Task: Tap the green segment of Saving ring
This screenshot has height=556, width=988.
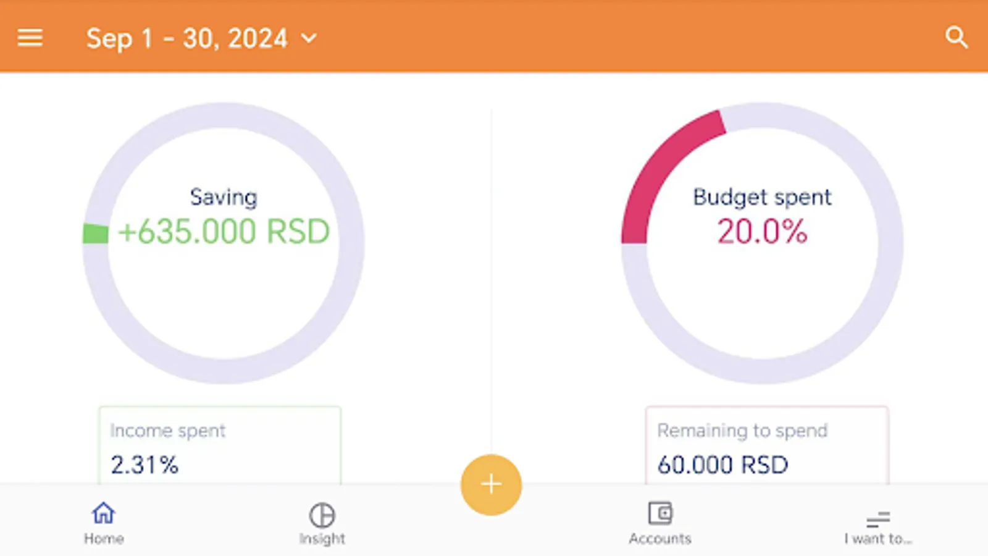Action: pyautogui.click(x=96, y=234)
